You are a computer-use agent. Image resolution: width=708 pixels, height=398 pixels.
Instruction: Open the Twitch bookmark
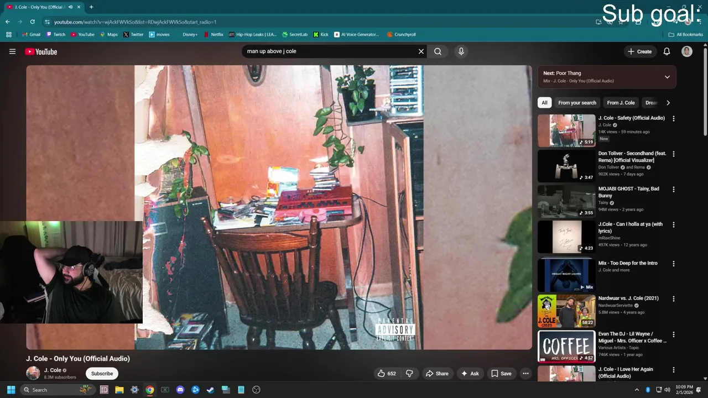point(56,34)
